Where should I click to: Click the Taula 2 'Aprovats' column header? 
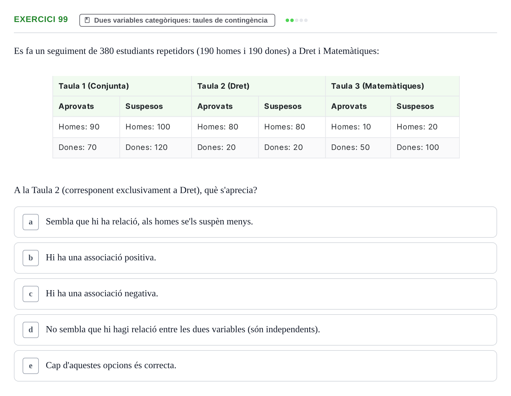click(x=225, y=106)
